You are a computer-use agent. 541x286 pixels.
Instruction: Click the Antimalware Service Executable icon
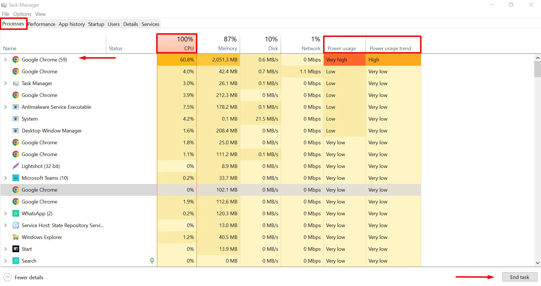tap(16, 107)
